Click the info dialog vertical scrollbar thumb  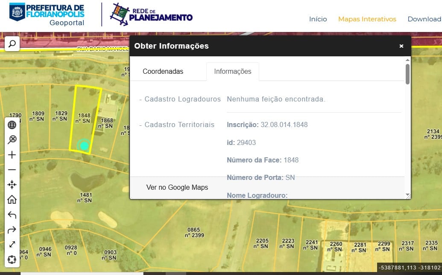click(x=407, y=74)
